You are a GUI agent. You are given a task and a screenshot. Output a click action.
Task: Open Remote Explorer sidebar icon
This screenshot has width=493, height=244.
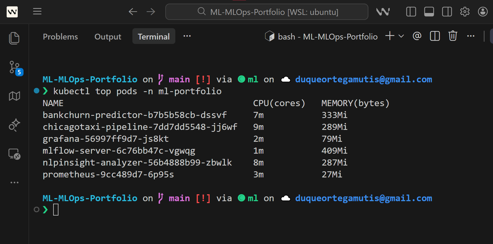[x=14, y=154]
